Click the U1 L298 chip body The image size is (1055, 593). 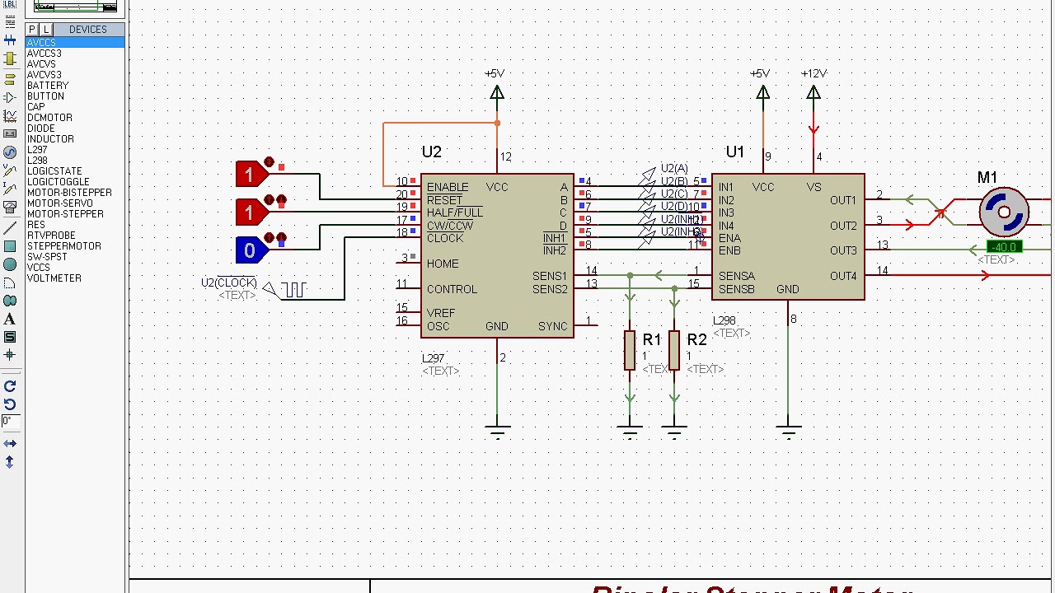788,237
